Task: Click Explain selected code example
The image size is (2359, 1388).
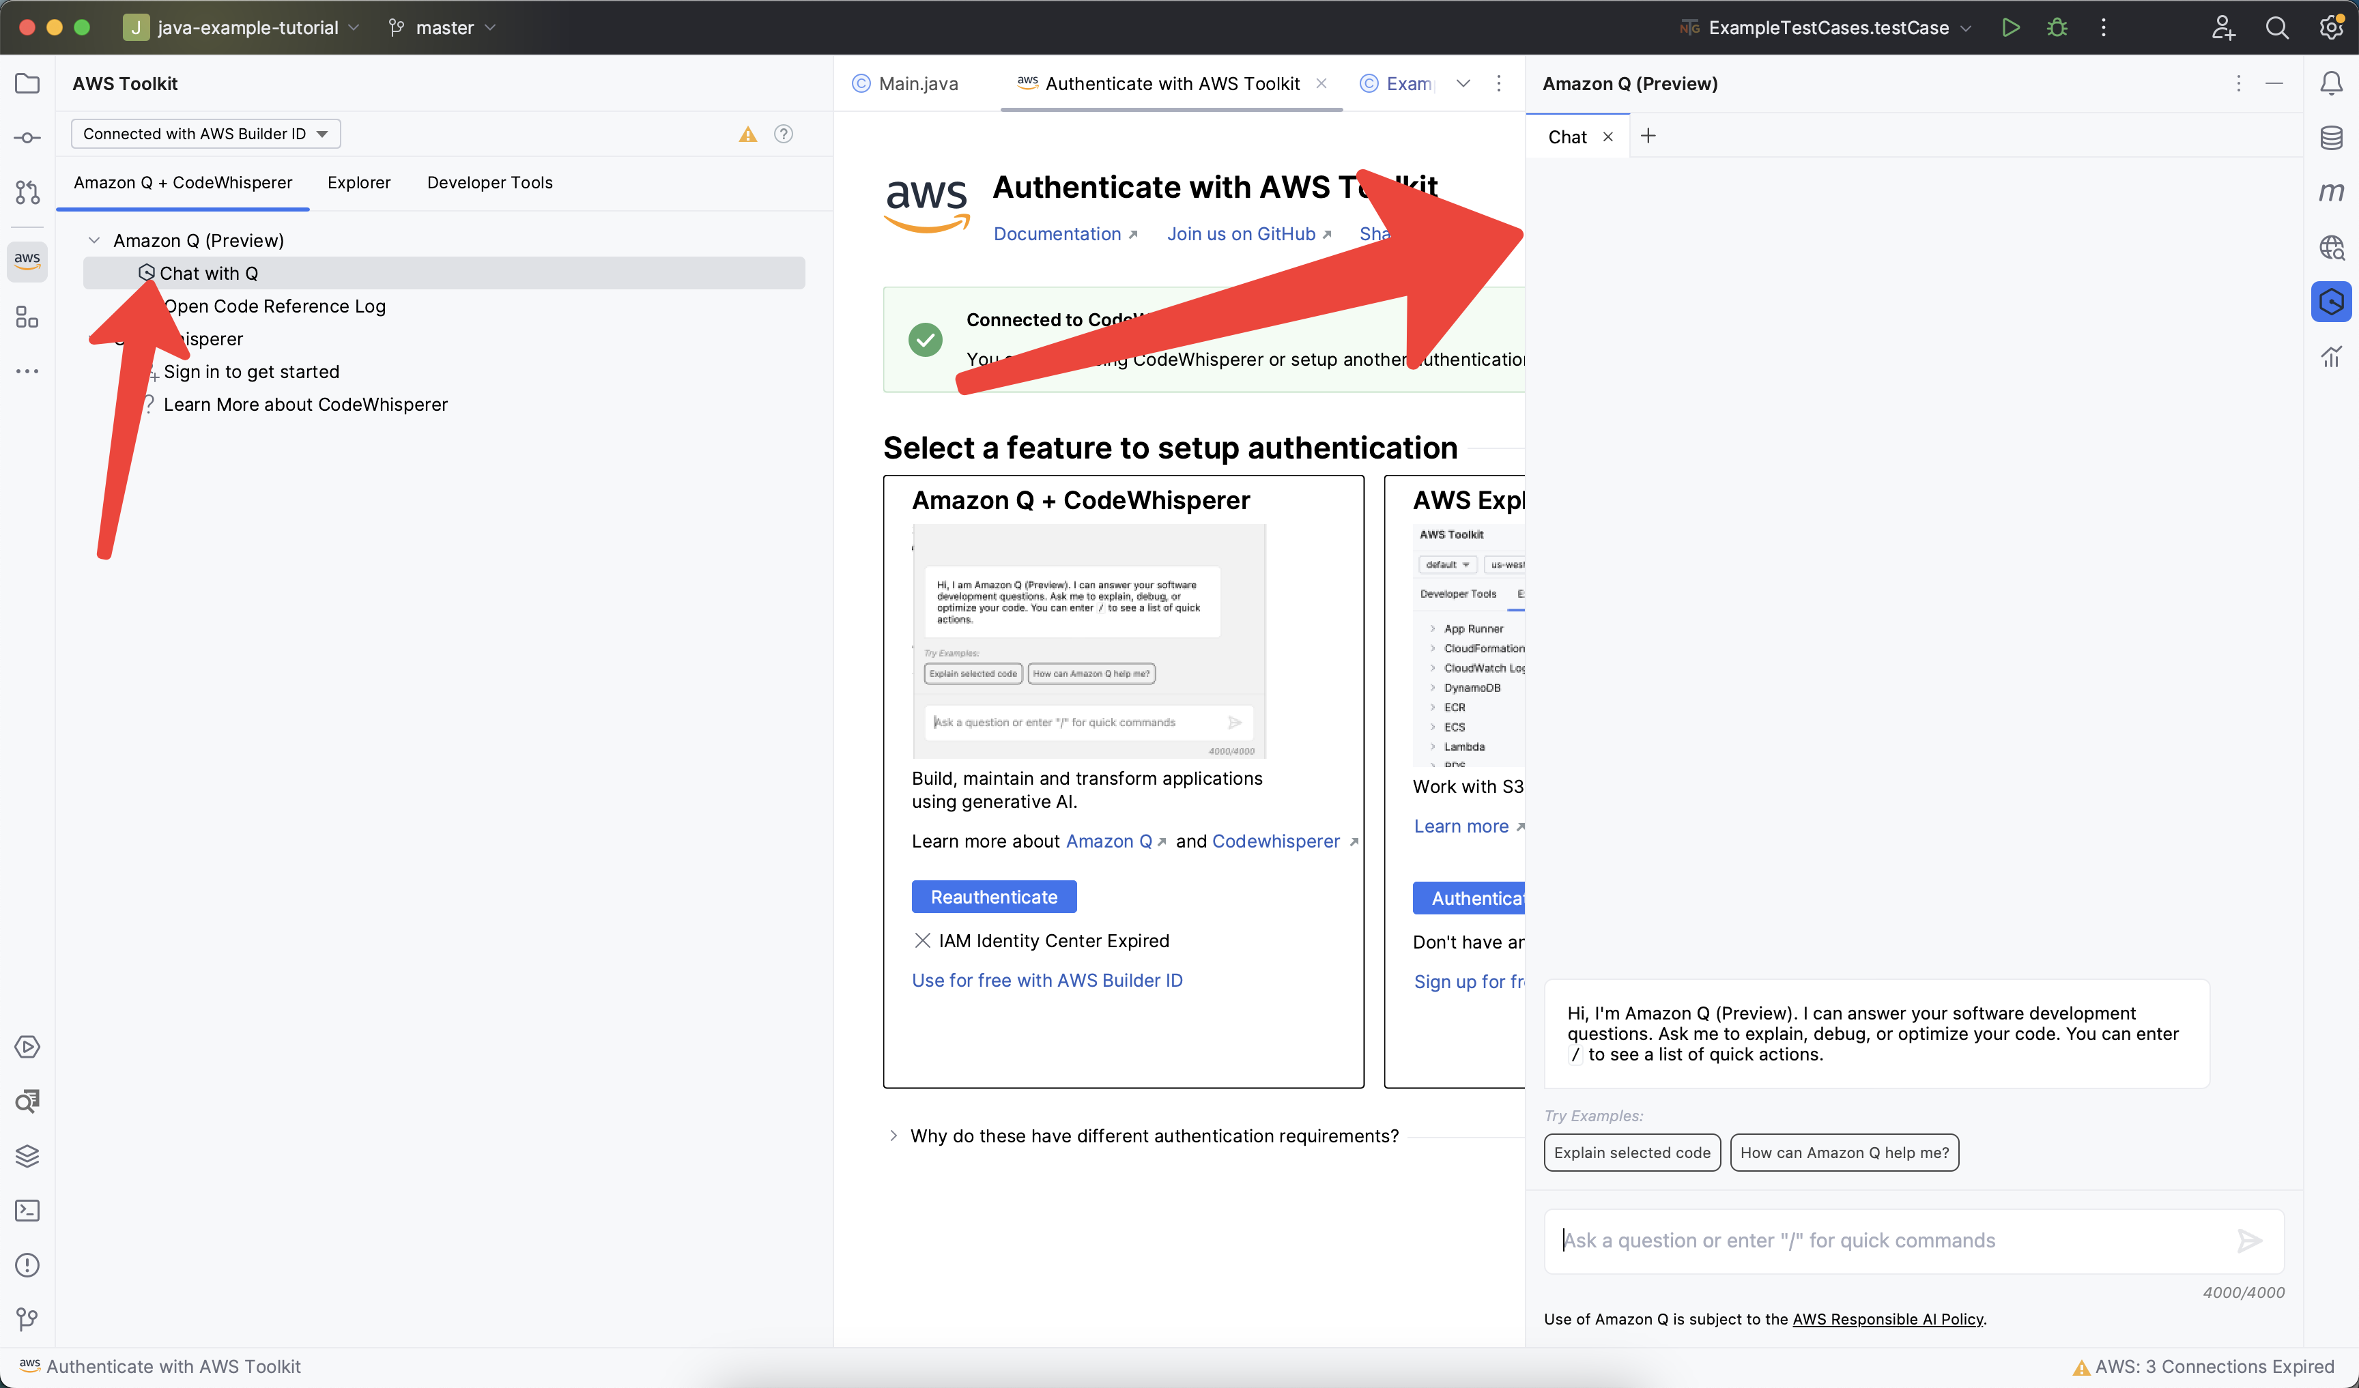Action: (1631, 1152)
